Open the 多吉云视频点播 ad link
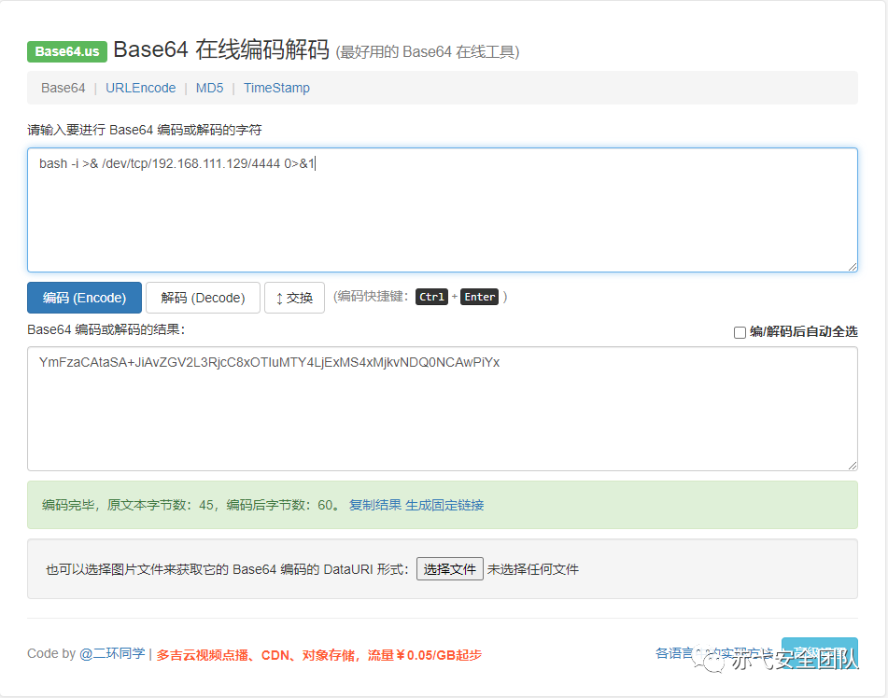 [x=318, y=655]
